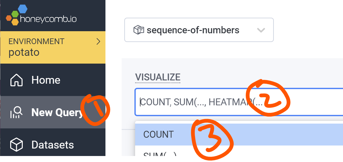This screenshot has height=162, width=343.
Task: Open New Query from the sidebar
Action: (x=53, y=112)
